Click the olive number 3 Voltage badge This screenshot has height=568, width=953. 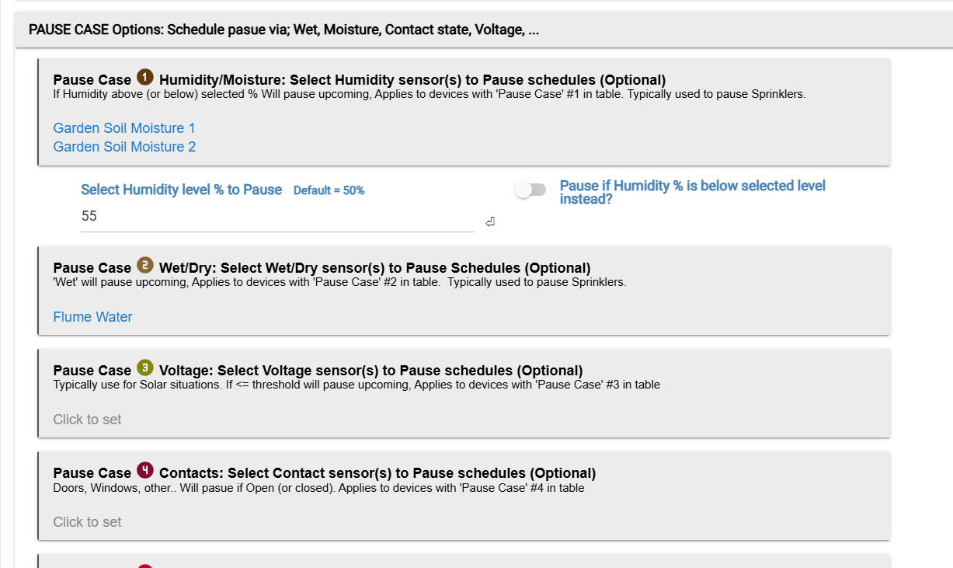tap(145, 368)
